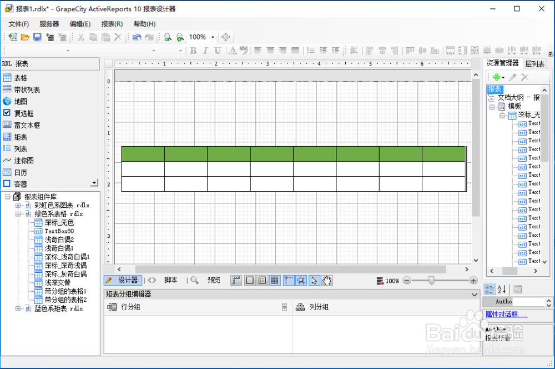Click the scissors cut icon
555x369 pixels.
tap(81, 37)
